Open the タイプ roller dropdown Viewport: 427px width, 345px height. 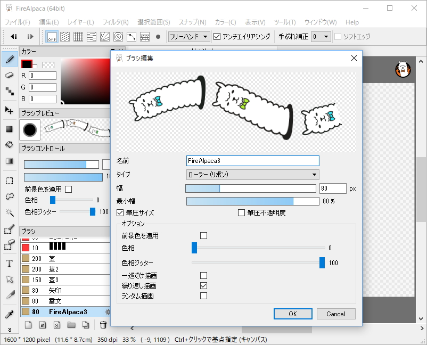[253, 175]
